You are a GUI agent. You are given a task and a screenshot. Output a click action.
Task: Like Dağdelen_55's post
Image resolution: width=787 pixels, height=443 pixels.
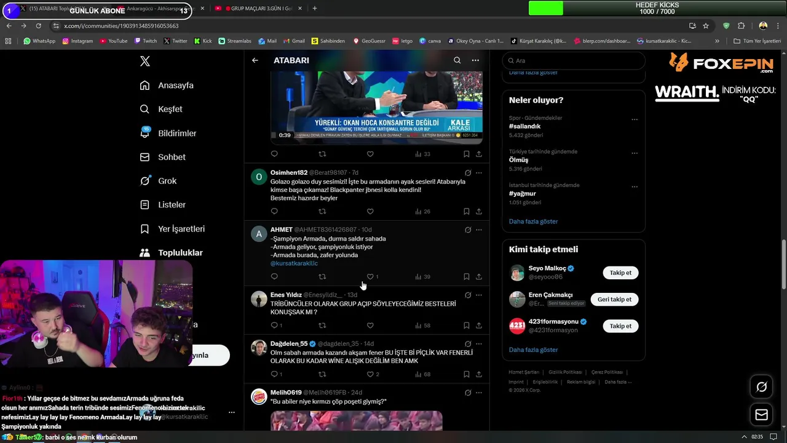[x=370, y=374]
